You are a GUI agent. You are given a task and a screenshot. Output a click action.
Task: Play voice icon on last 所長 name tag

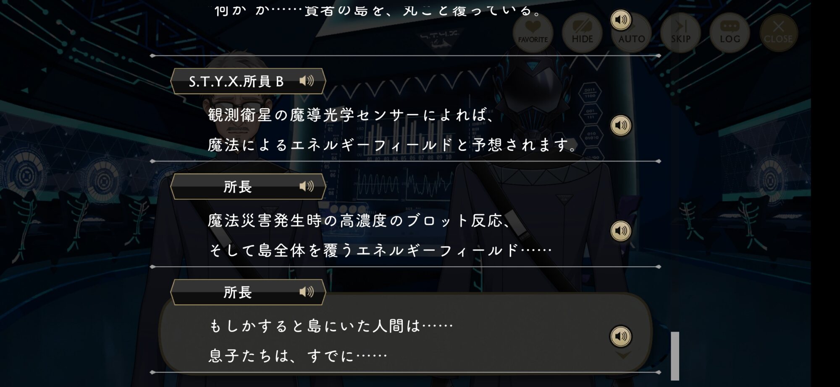[x=307, y=292]
